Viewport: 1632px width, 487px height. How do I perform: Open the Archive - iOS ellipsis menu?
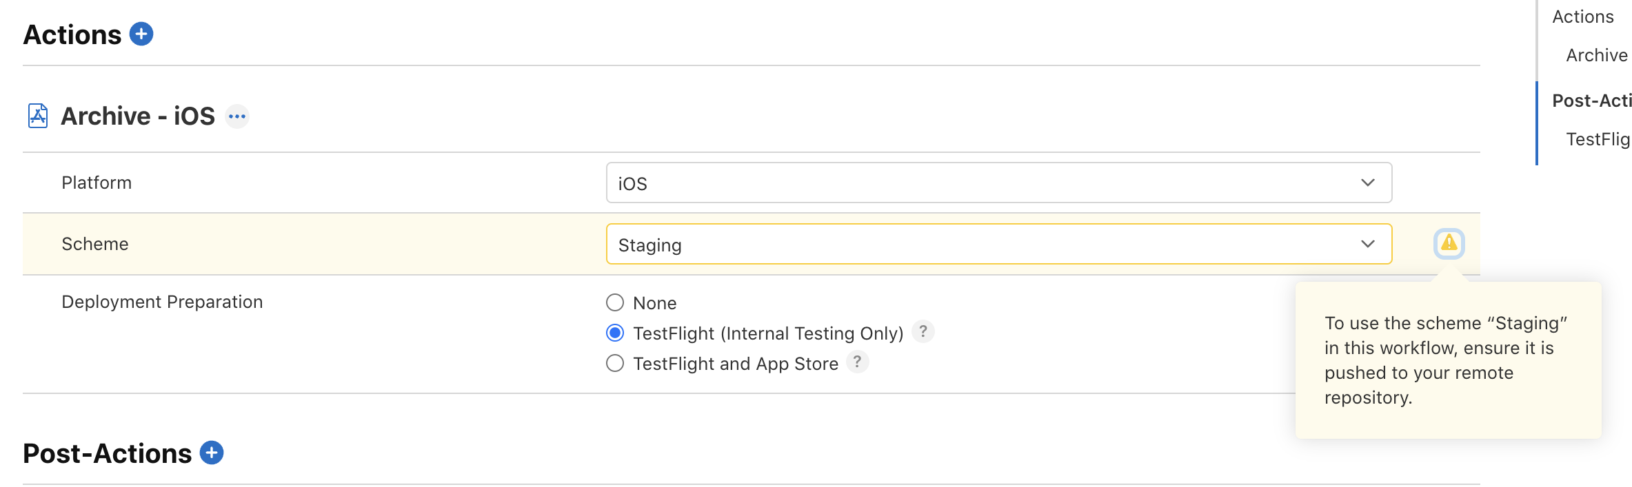(x=237, y=116)
